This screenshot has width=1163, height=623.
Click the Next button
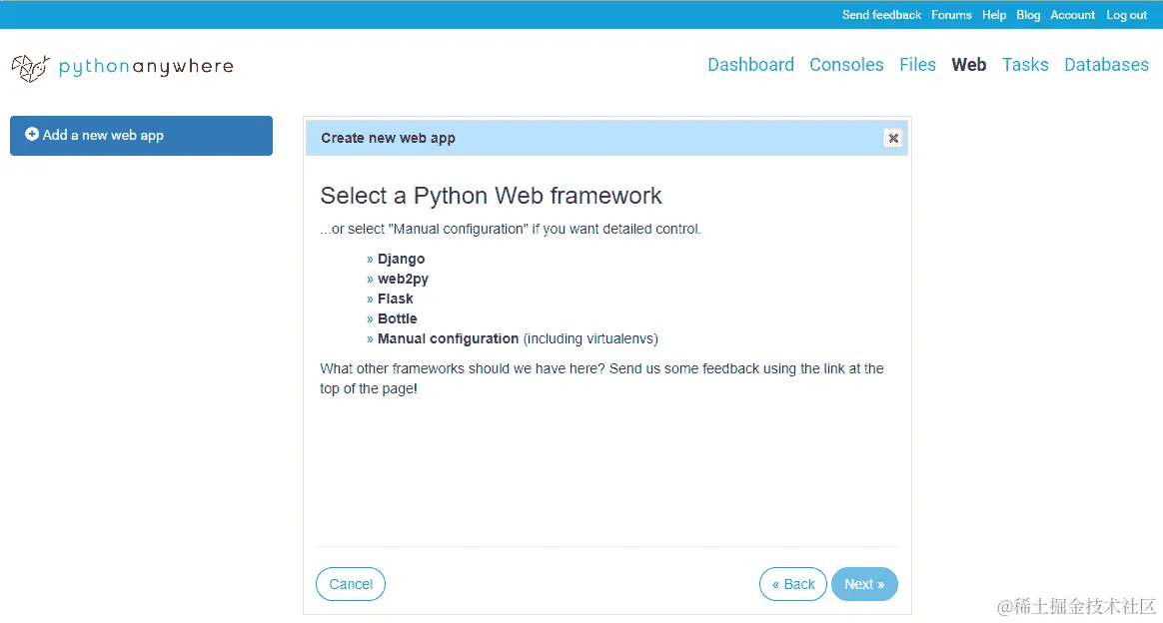pos(864,584)
